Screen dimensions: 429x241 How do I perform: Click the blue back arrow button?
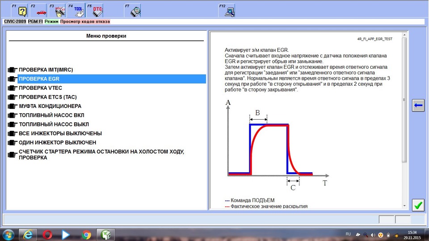[x=418, y=105]
